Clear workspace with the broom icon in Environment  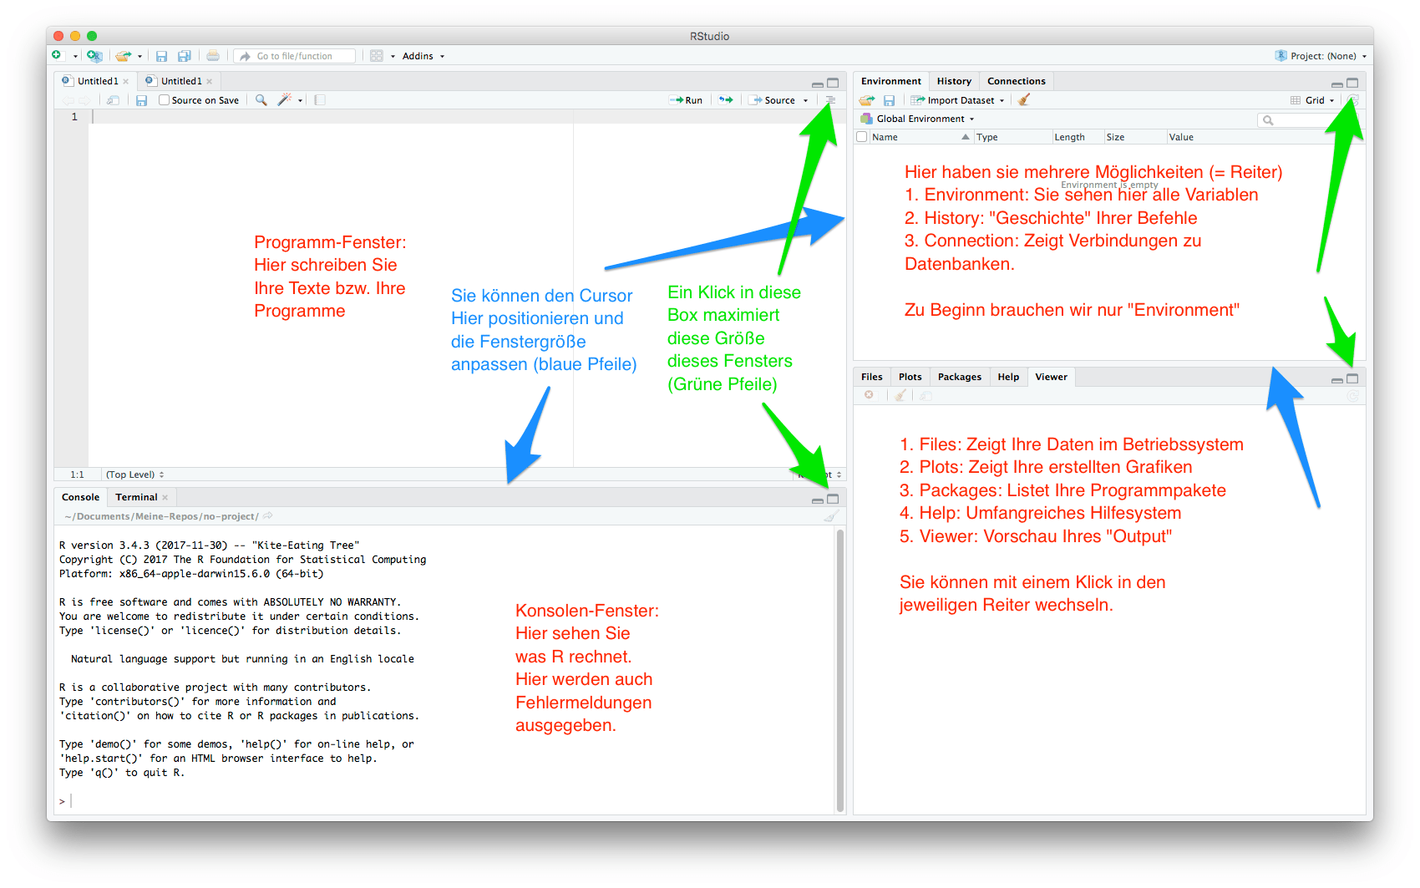pyautogui.click(x=1024, y=100)
